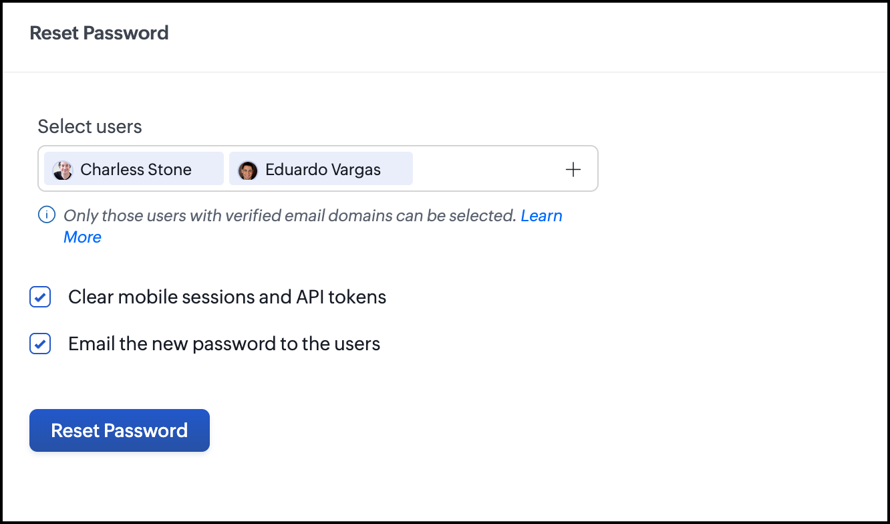Viewport: 890px width, 524px height.
Task: Click the Reset Password dialog heading
Action: [x=99, y=33]
